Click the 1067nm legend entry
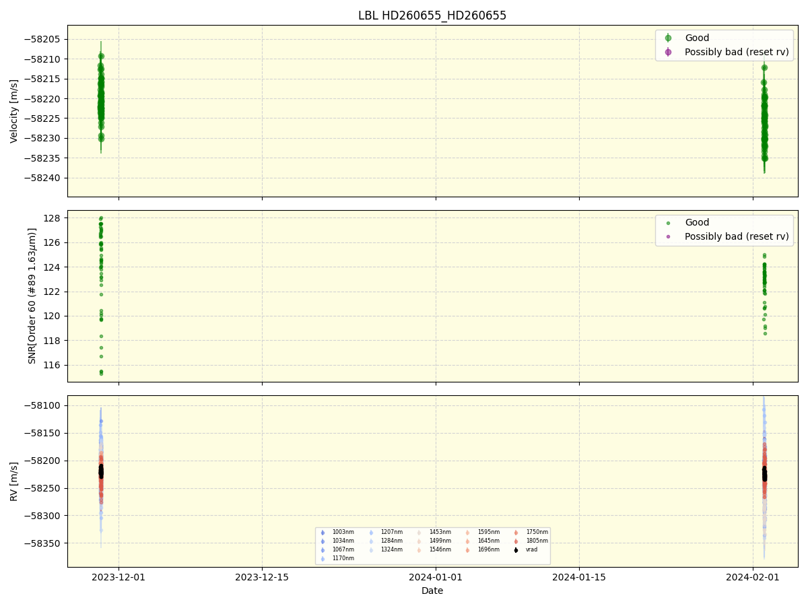This screenshot has height=606, width=808. (343, 549)
